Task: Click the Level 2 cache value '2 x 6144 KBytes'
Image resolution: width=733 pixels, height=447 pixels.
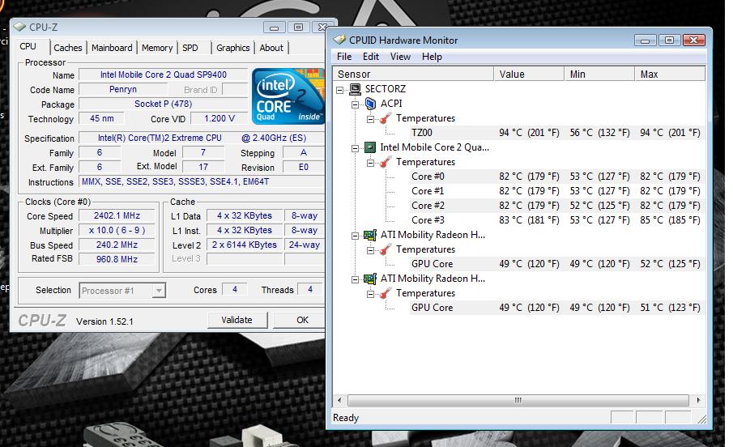Action: (x=245, y=245)
